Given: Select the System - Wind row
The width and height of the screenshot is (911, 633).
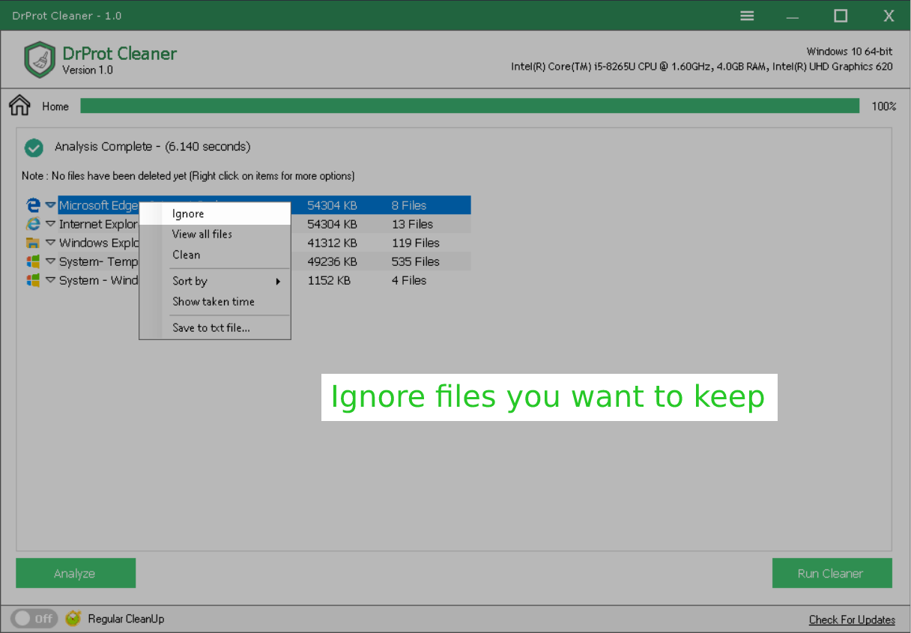Looking at the screenshot, I should pos(264,280).
